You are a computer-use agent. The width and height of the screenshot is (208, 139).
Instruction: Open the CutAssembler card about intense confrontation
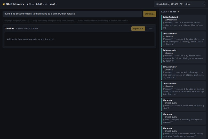[183, 72]
